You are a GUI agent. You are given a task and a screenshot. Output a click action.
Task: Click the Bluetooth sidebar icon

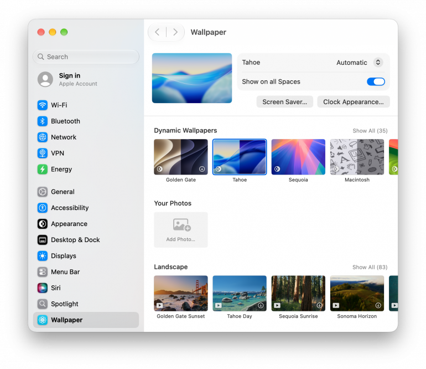point(43,121)
